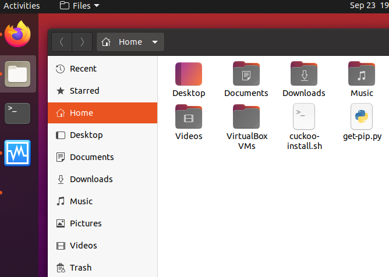Open System Monitor dock icon
This screenshot has width=389, height=277.
tap(17, 153)
